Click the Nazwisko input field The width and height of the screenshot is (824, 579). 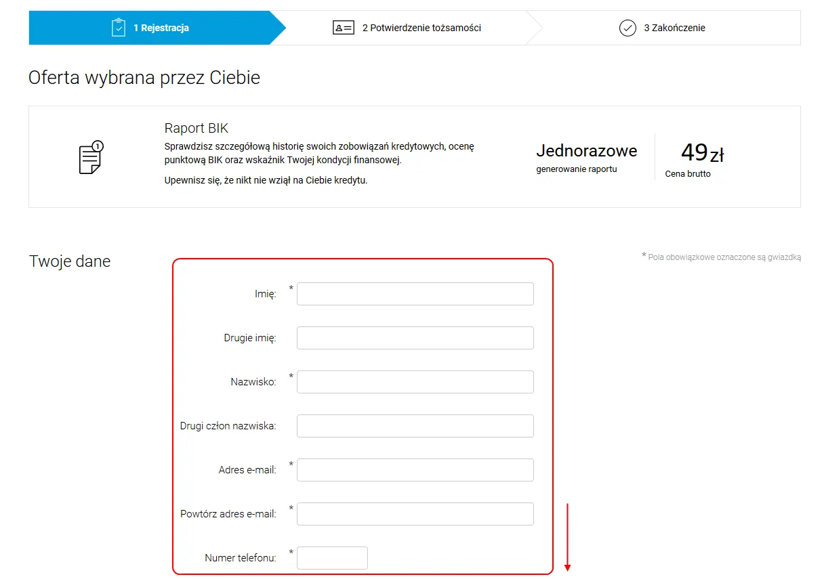coord(415,381)
